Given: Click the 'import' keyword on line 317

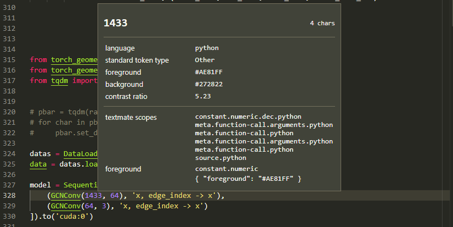Looking at the screenshot, I should (85, 81).
